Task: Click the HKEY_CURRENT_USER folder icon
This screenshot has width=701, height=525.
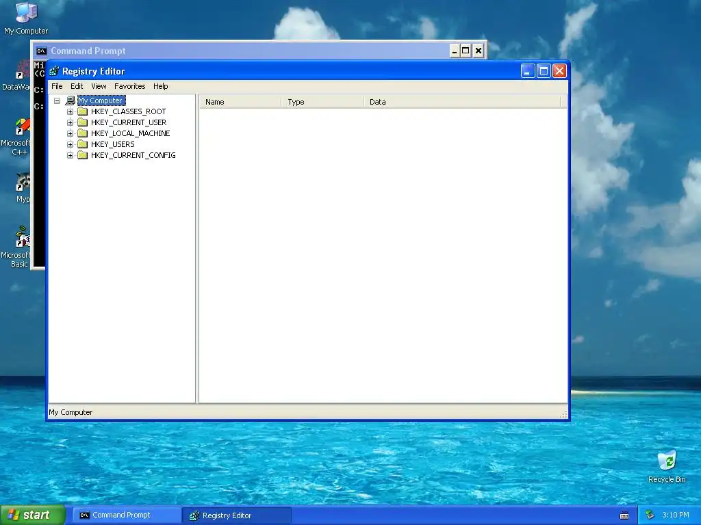Action: click(82, 122)
